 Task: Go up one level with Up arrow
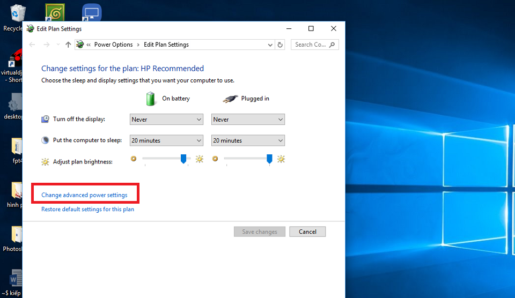click(68, 44)
